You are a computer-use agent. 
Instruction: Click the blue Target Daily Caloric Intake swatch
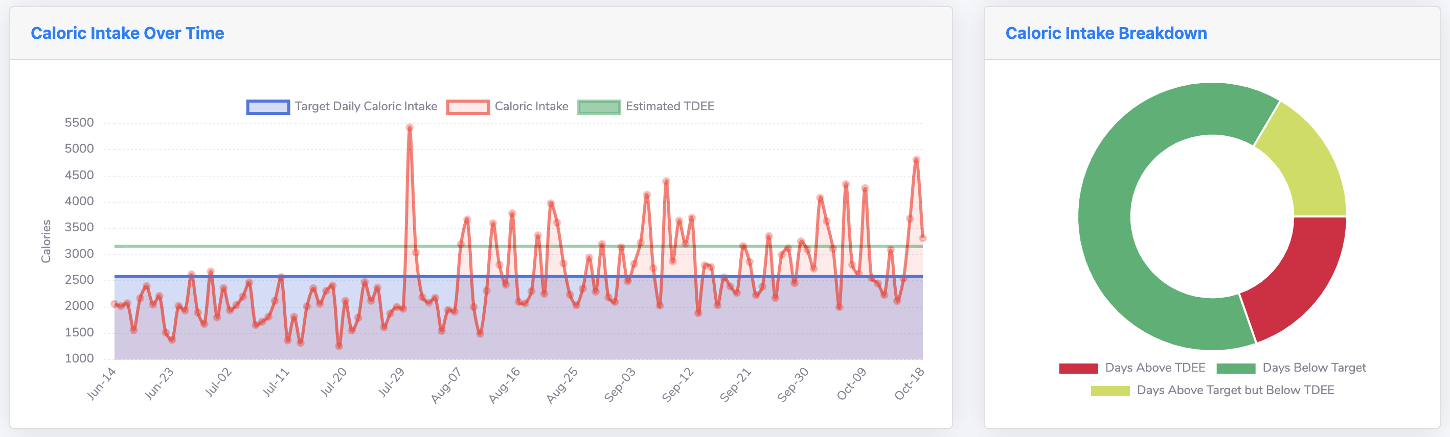coord(268,107)
